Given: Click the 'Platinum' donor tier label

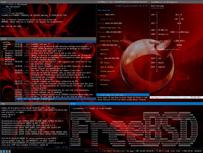Looking at the screenshot, I should [x=101, y=32].
